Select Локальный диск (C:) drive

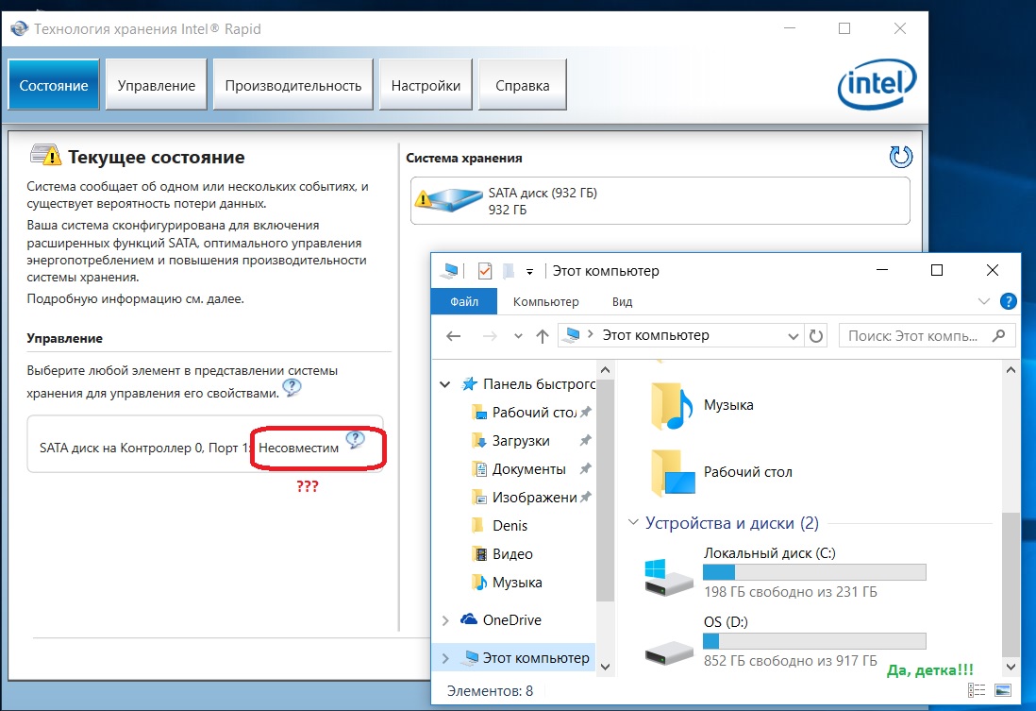[x=785, y=573]
